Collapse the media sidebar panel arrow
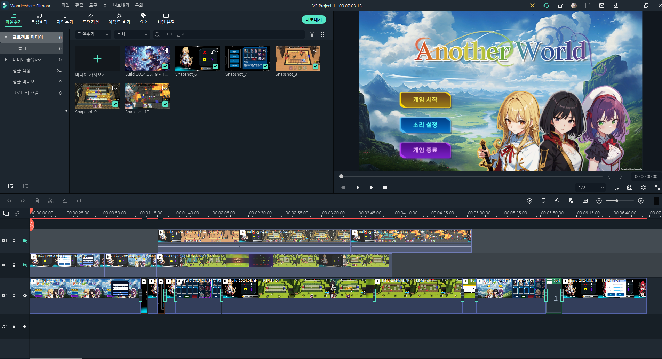This screenshot has height=359, width=662. (66, 111)
